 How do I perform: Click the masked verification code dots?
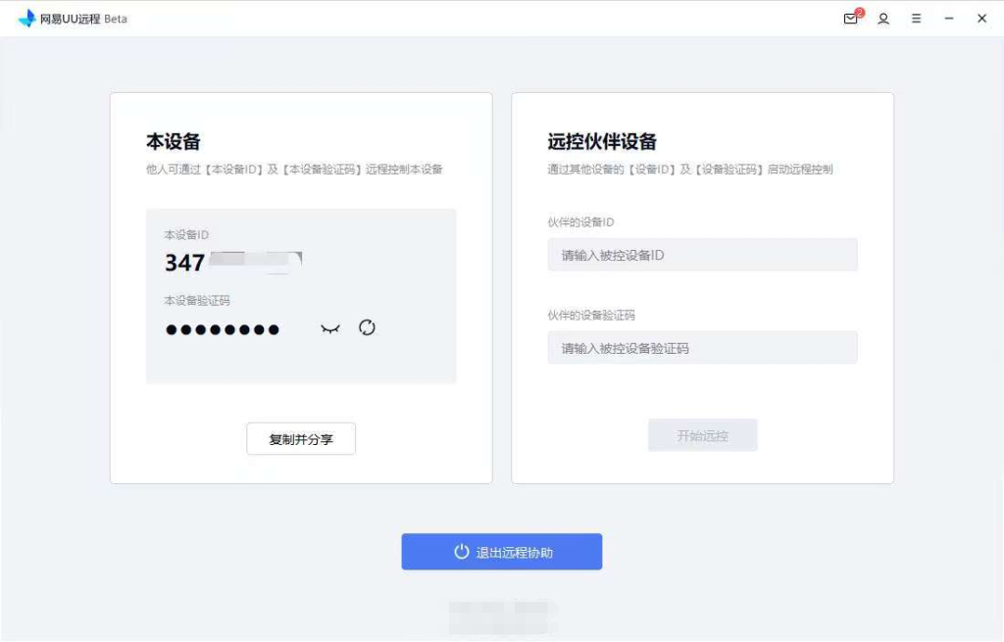point(223,329)
